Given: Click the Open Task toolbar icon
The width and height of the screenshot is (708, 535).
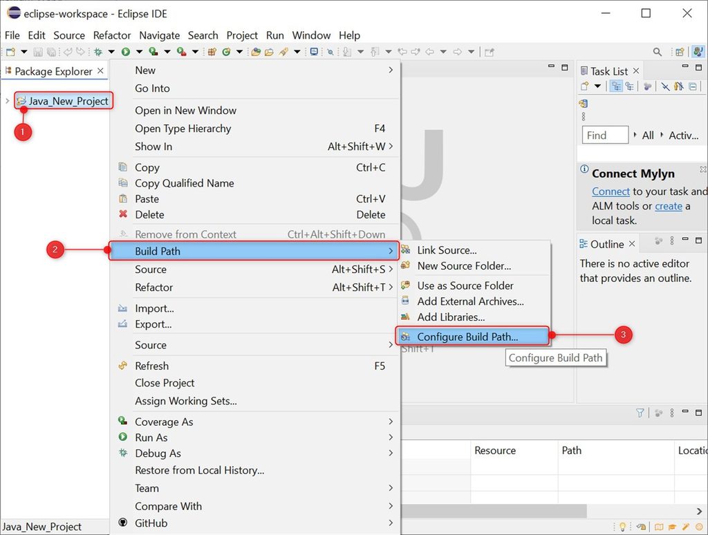Looking at the screenshot, I should tap(269, 52).
